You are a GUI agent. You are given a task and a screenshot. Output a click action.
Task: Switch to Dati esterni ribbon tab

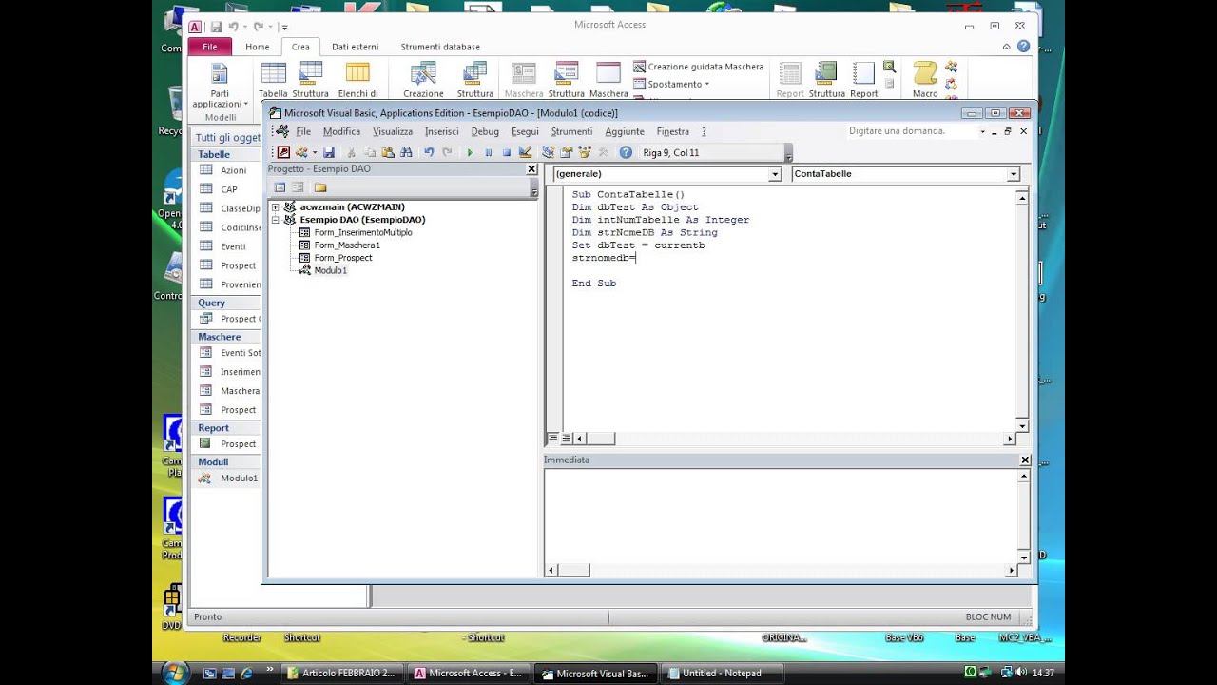[355, 47]
